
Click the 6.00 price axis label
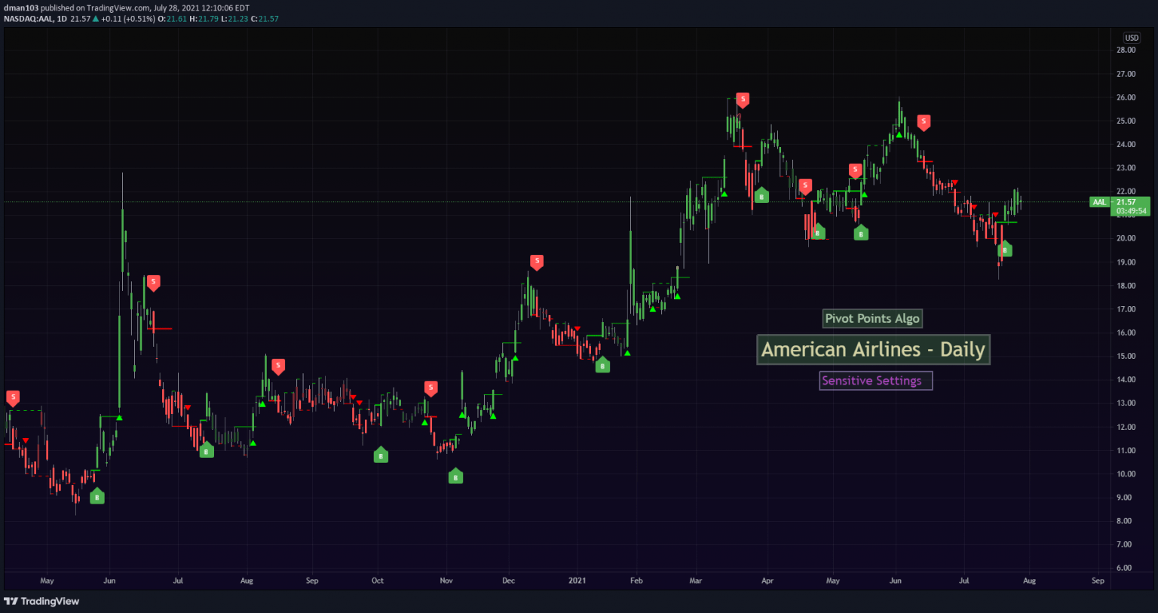[x=1124, y=568]
